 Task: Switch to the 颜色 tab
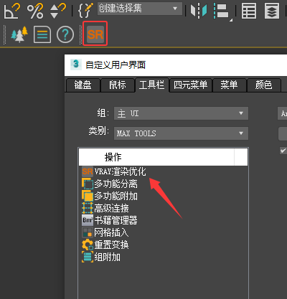[263, 85]
